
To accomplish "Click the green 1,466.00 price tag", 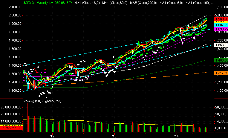I will (x=221, y=60).
